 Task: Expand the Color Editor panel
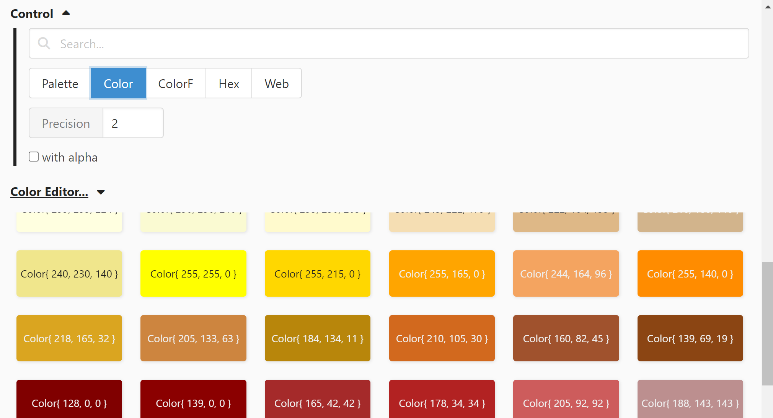pyautogui.click(x=101, y=192)
